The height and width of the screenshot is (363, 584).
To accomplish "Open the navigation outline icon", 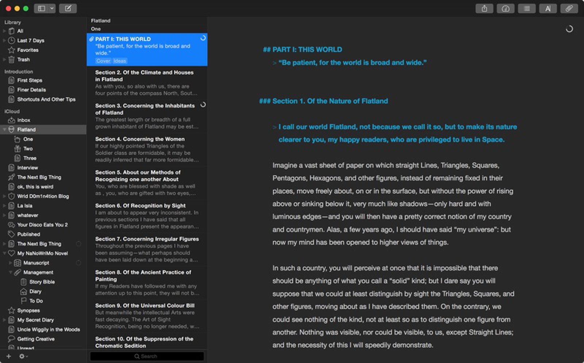I will tap(527, 8).
